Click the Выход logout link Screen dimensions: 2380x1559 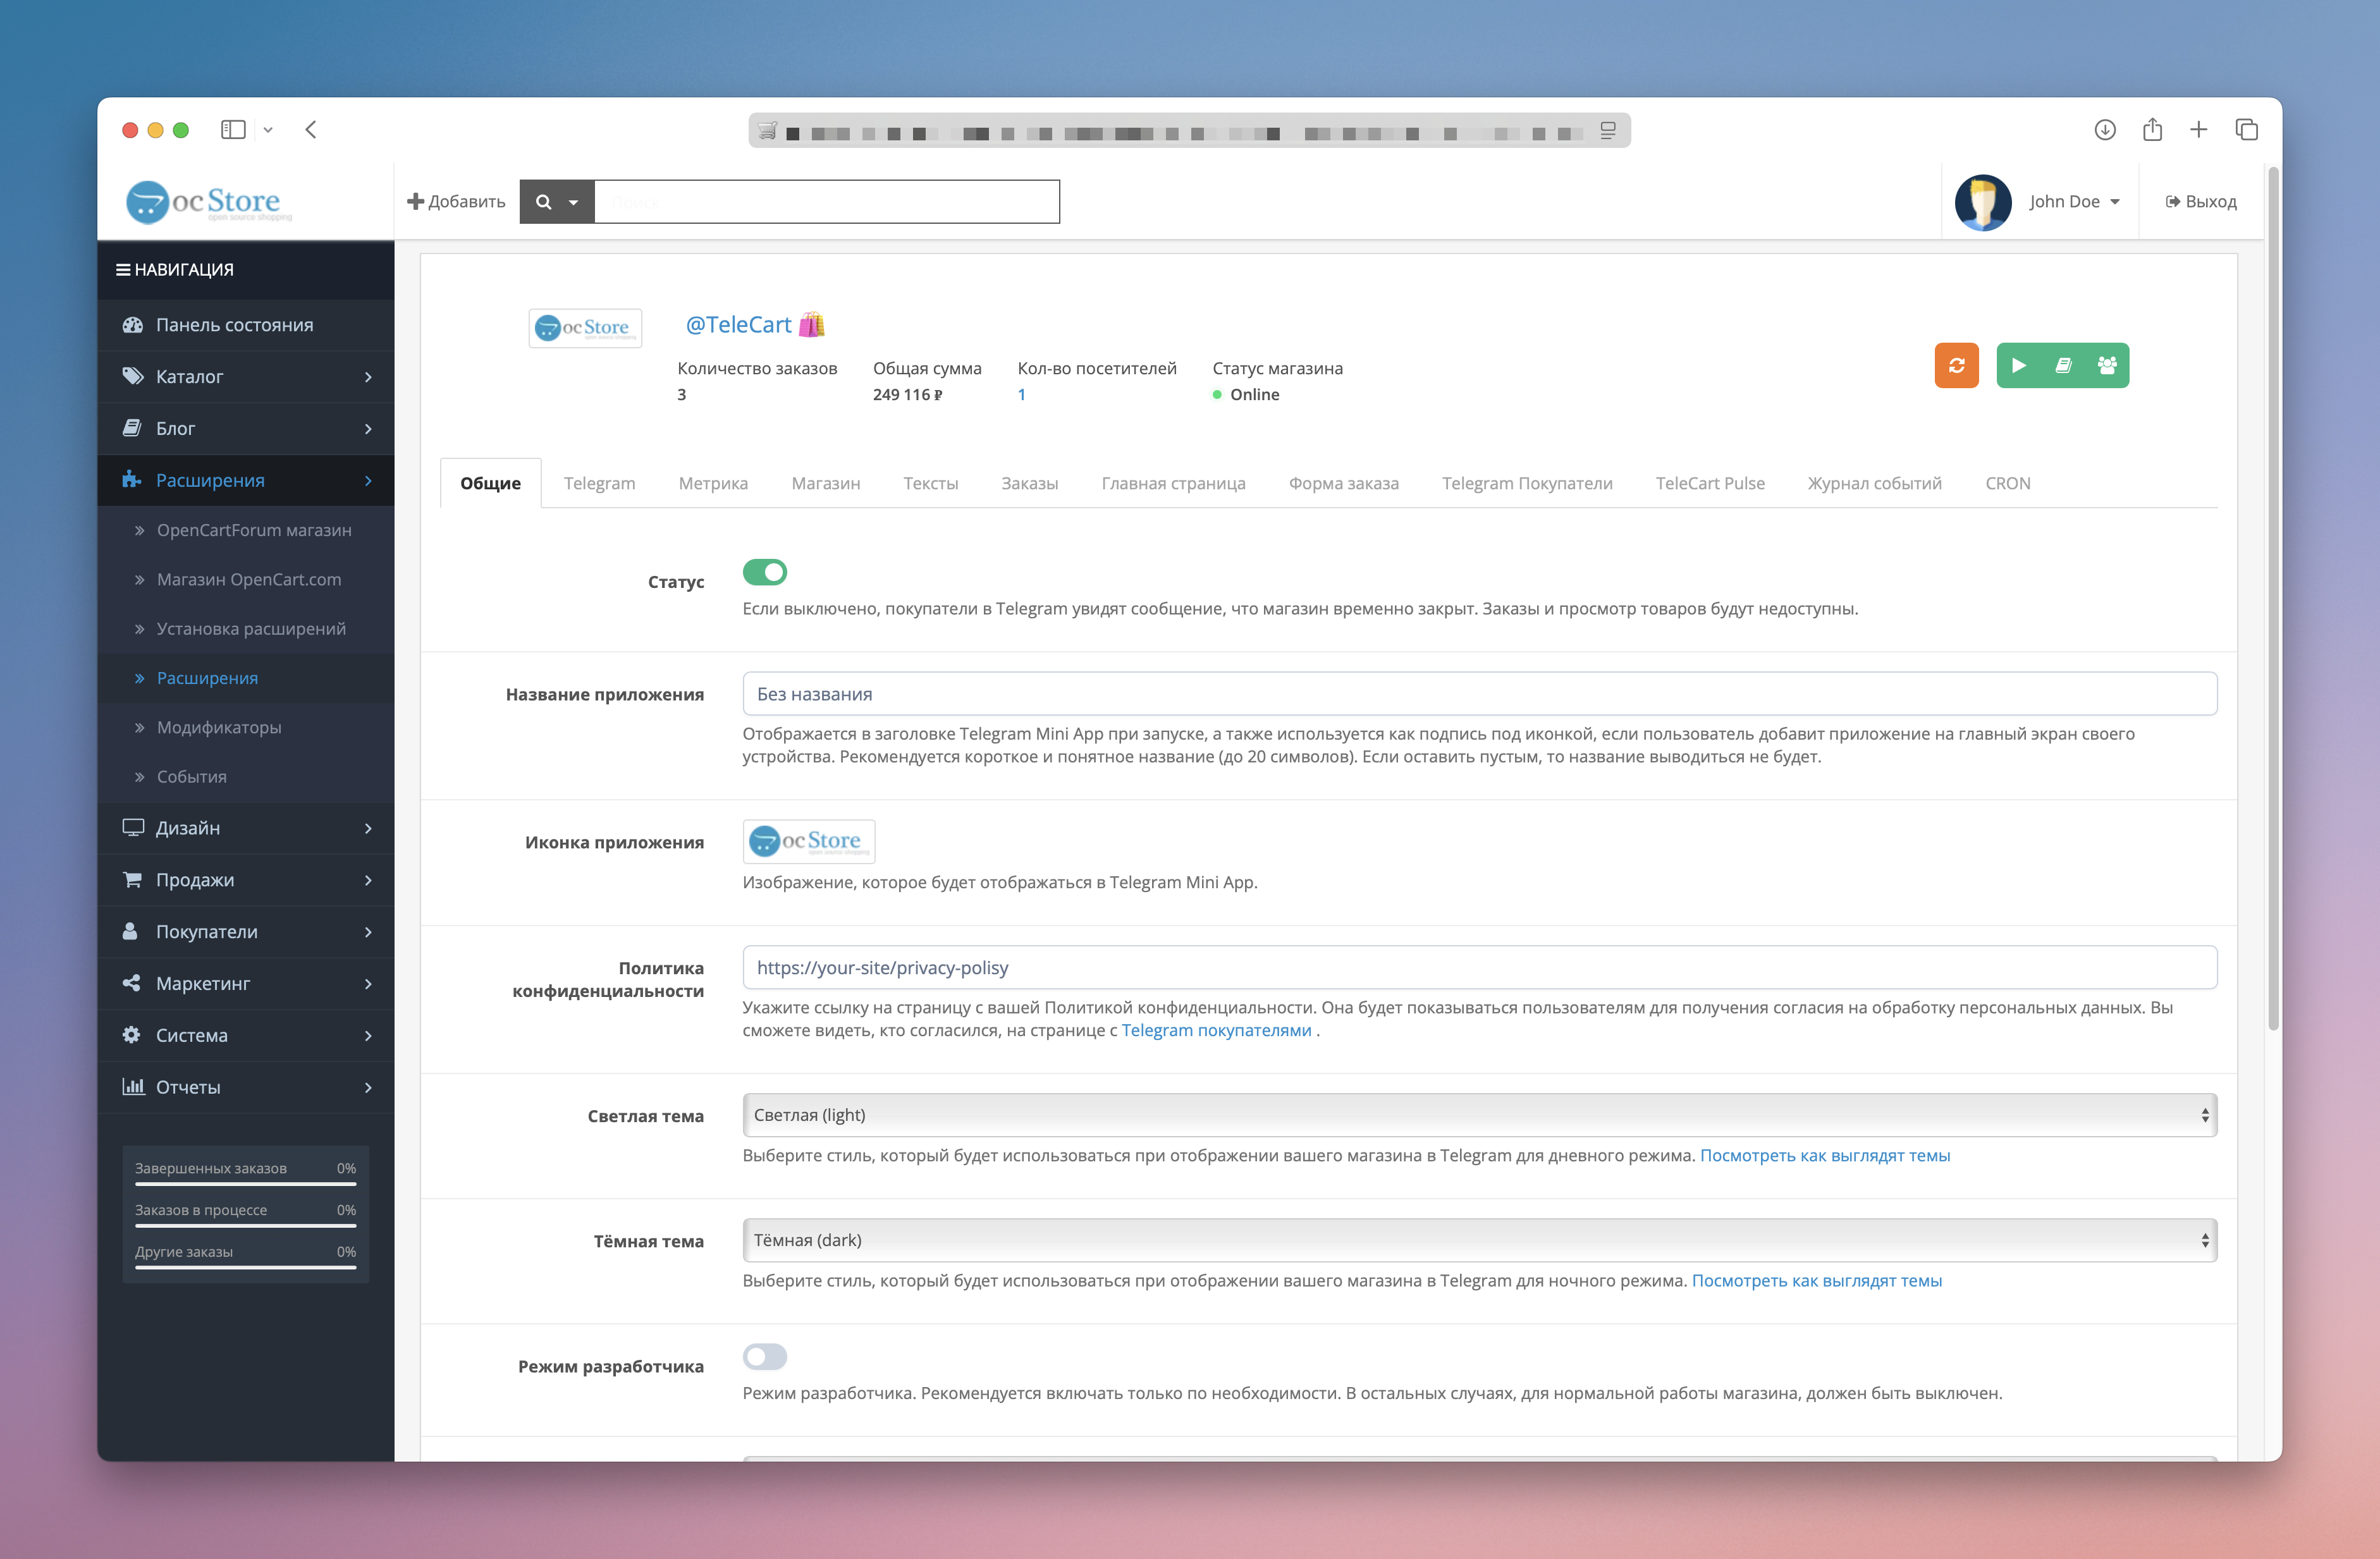click(x=2200, y=202)
